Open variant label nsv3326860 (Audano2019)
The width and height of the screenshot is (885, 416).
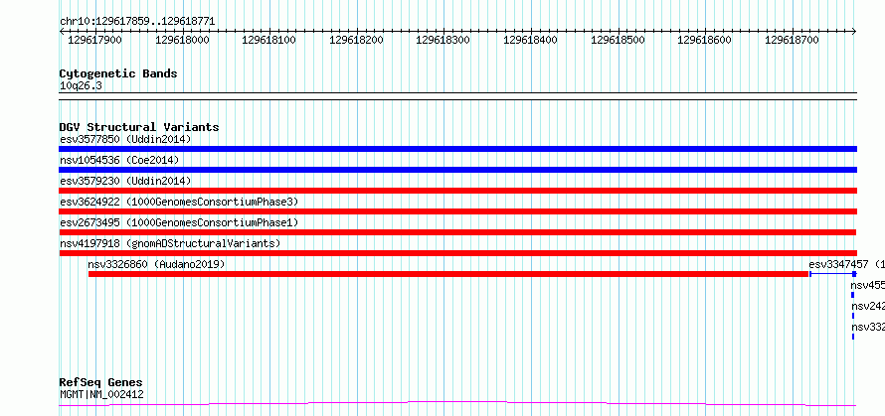click(156, 264)
